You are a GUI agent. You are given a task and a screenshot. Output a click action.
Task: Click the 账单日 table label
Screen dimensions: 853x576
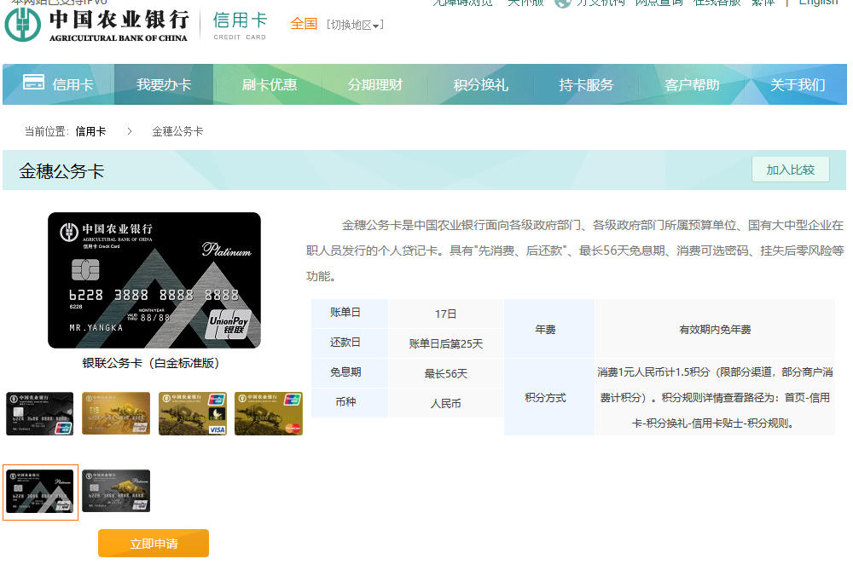pyautogui.click(x=345, y=313)
